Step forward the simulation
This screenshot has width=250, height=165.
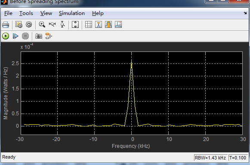(15, 36)
